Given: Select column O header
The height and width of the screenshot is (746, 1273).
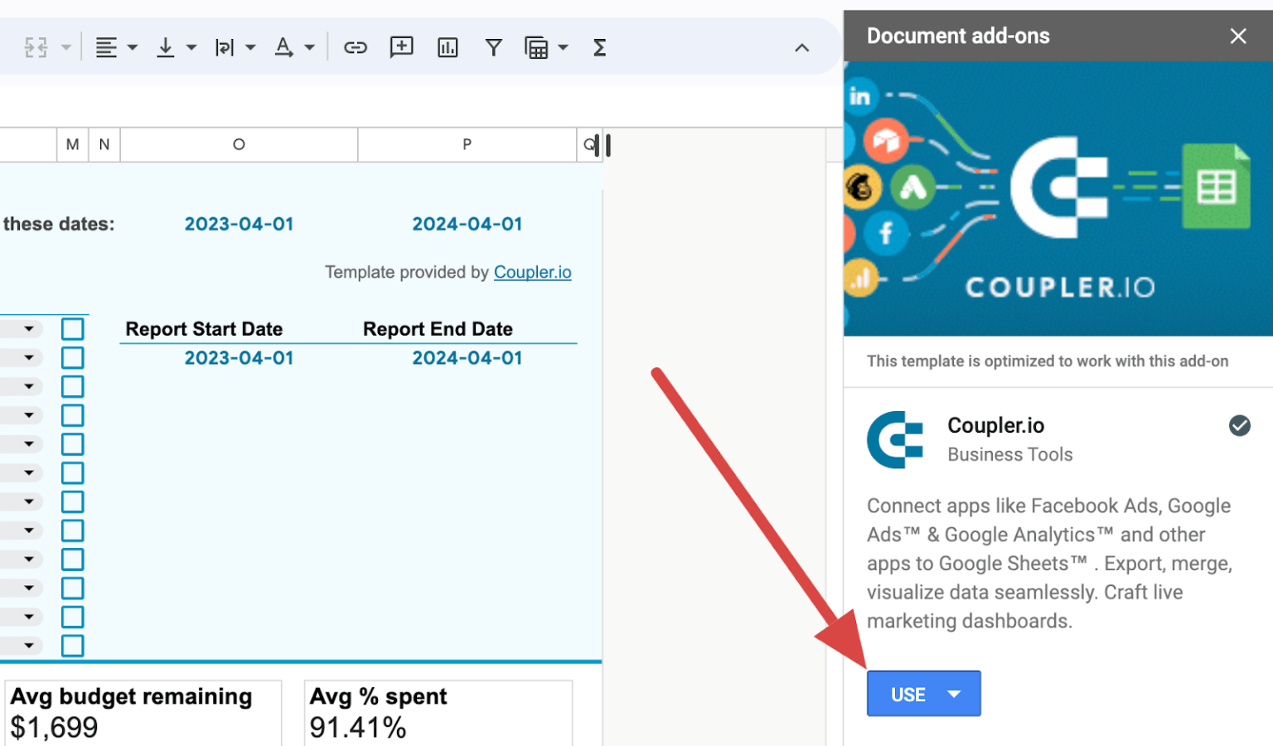Looking at the screenshot, I should (239, 144).
